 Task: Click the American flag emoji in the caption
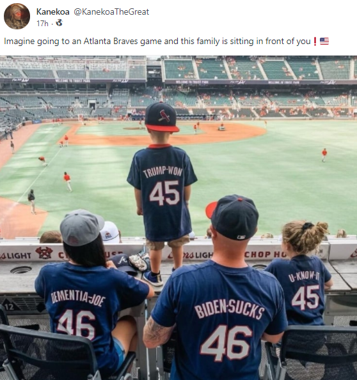tap(324, 42)
